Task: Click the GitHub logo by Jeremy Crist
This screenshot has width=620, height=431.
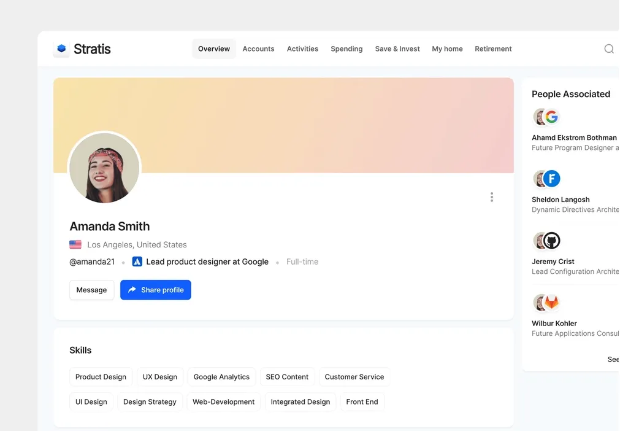Action: (x=551, y=240)
